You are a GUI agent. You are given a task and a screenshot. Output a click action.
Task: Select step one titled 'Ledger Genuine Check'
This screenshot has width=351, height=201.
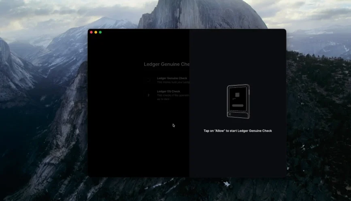click(172, 78)
